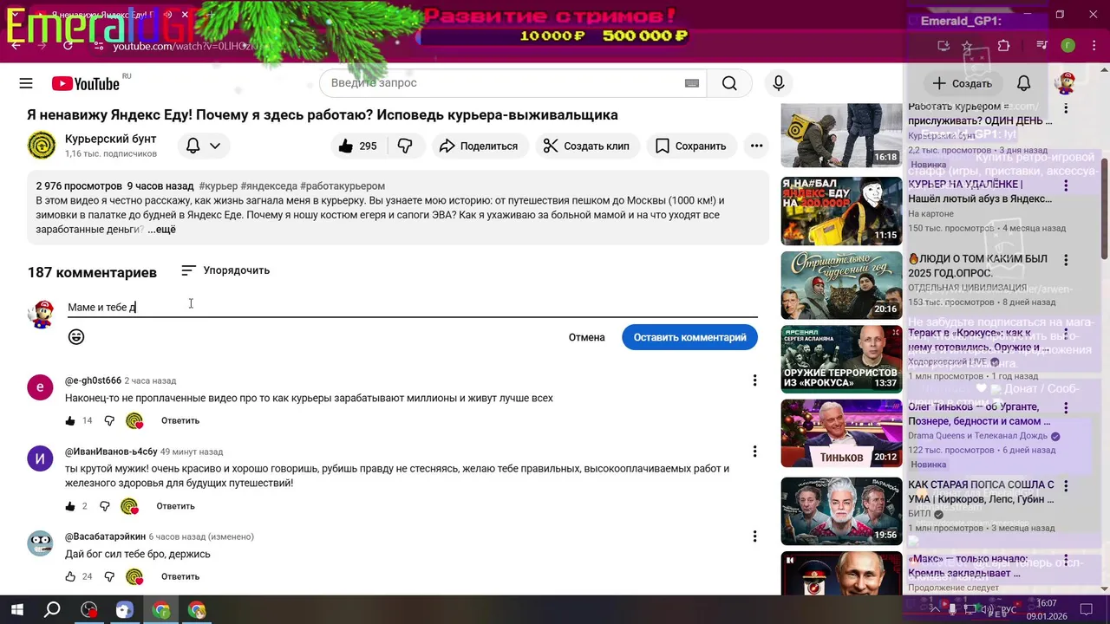Dislike the @Васабатарэйкин comment

[x=109, y=577]
